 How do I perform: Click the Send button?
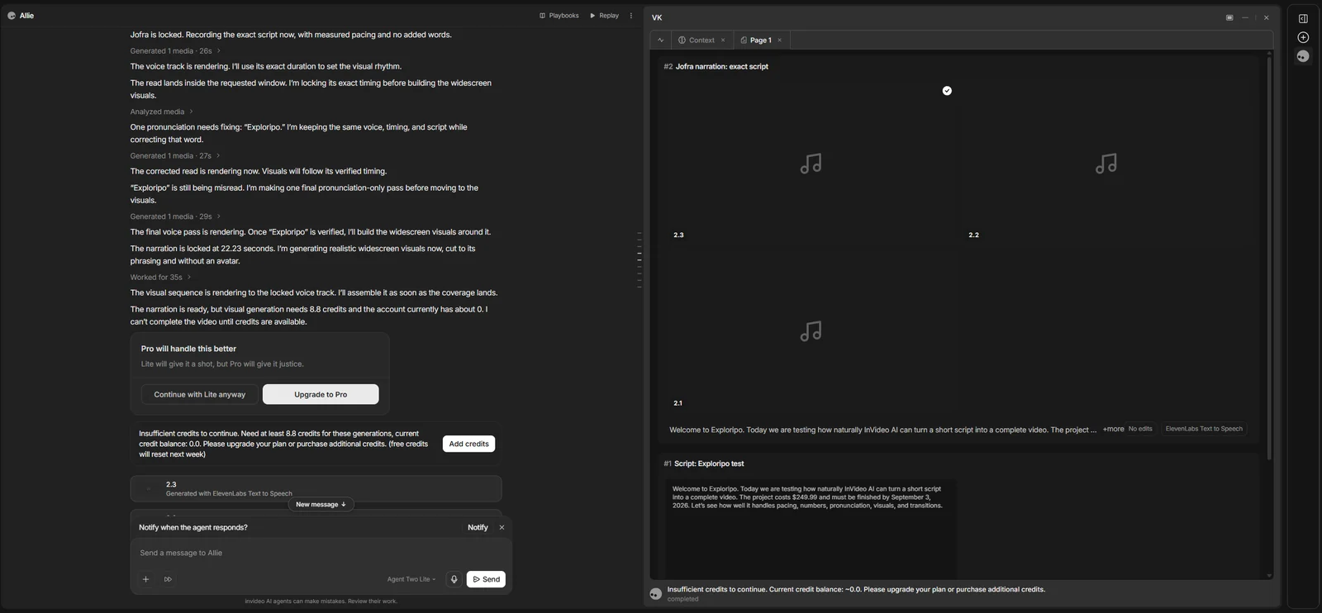(x=486, y=579)
